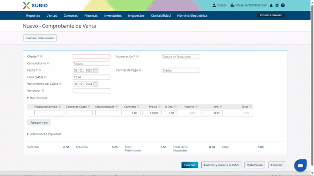
Task: Click Guardar y Enviar a la DIAN
Action: coord(221,165)
